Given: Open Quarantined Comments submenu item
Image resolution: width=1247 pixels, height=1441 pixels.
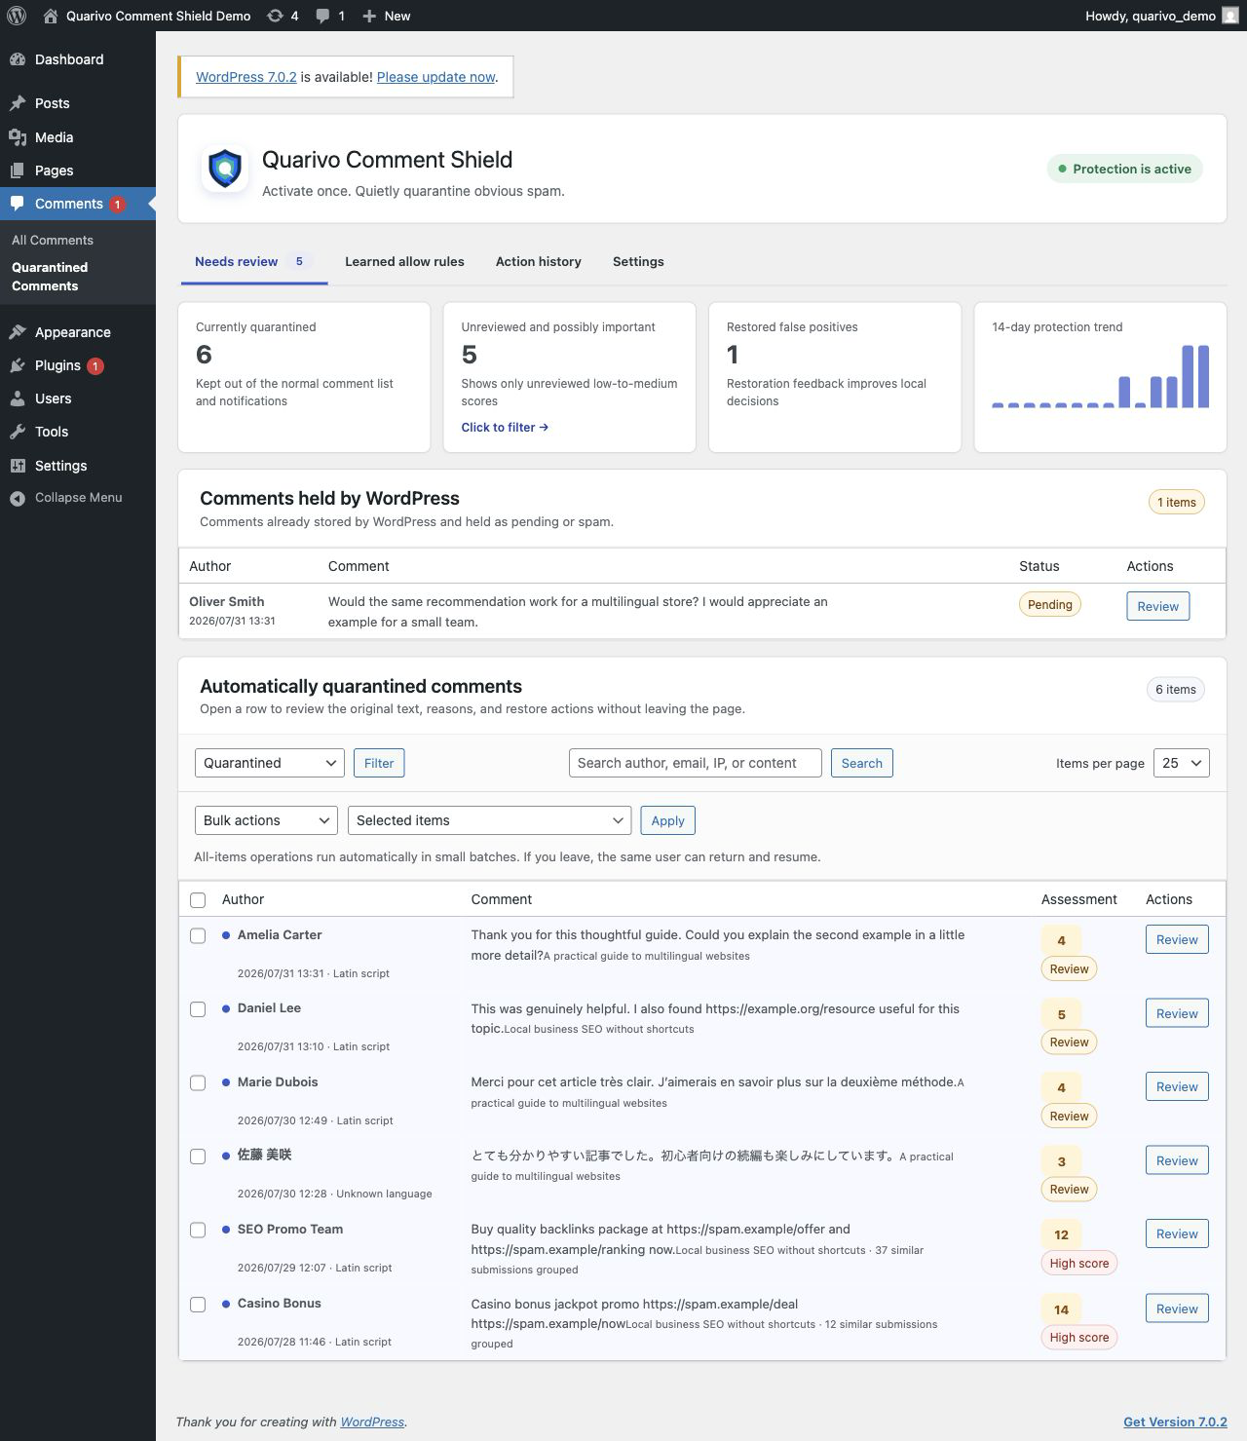Looking at the screenshot, I should tap(50, 277).
